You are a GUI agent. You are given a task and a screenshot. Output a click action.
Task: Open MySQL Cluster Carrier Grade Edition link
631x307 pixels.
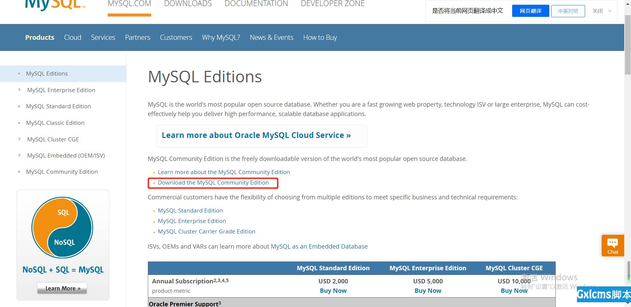coord(207,231)
